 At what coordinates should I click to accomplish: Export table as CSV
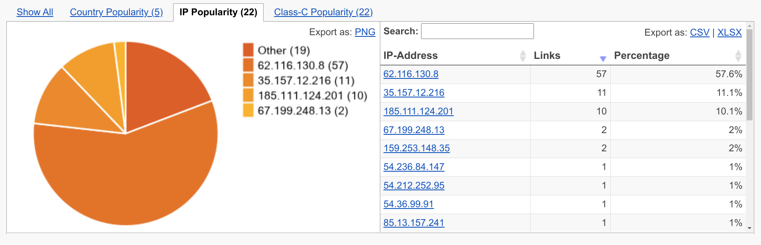pyautogui.click(x=700, y=32)
